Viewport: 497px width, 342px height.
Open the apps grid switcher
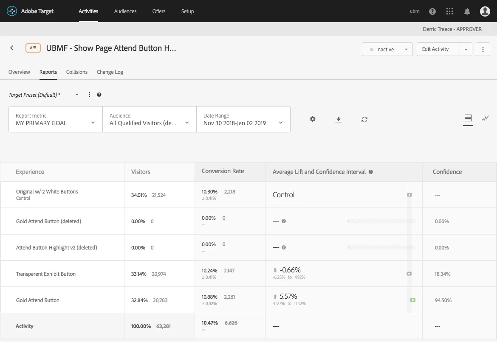click(x=449, y=11)
